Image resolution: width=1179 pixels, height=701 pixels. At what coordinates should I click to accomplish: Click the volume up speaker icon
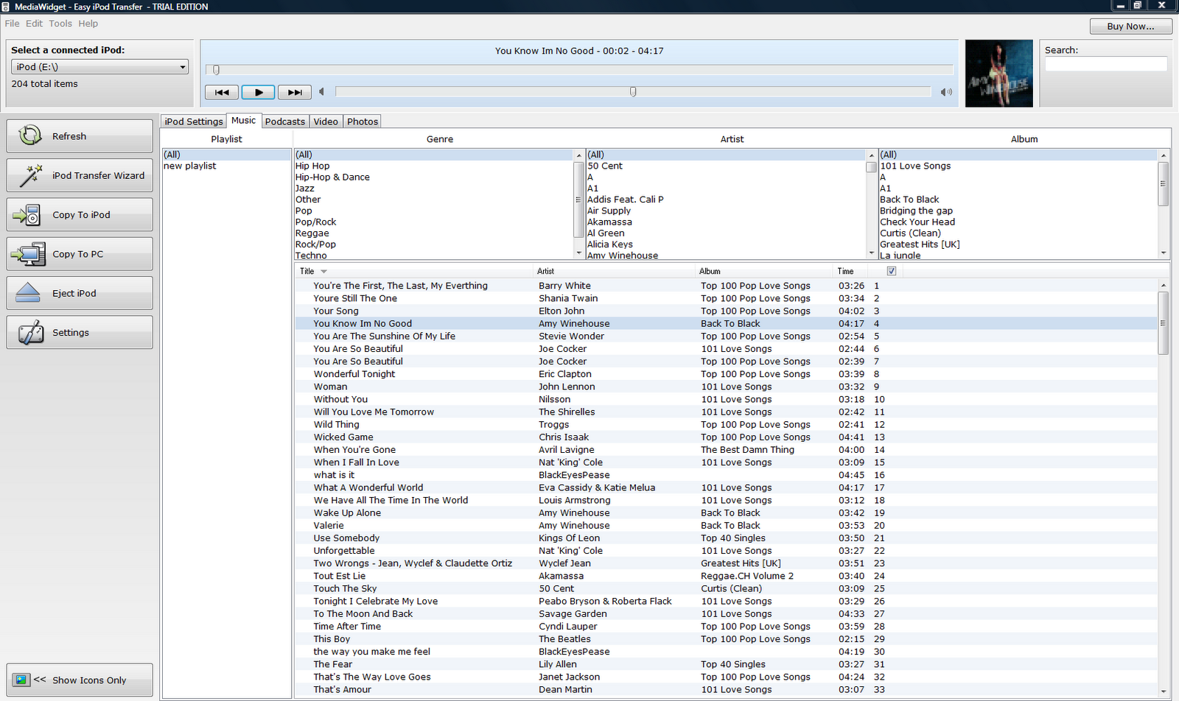946,92
